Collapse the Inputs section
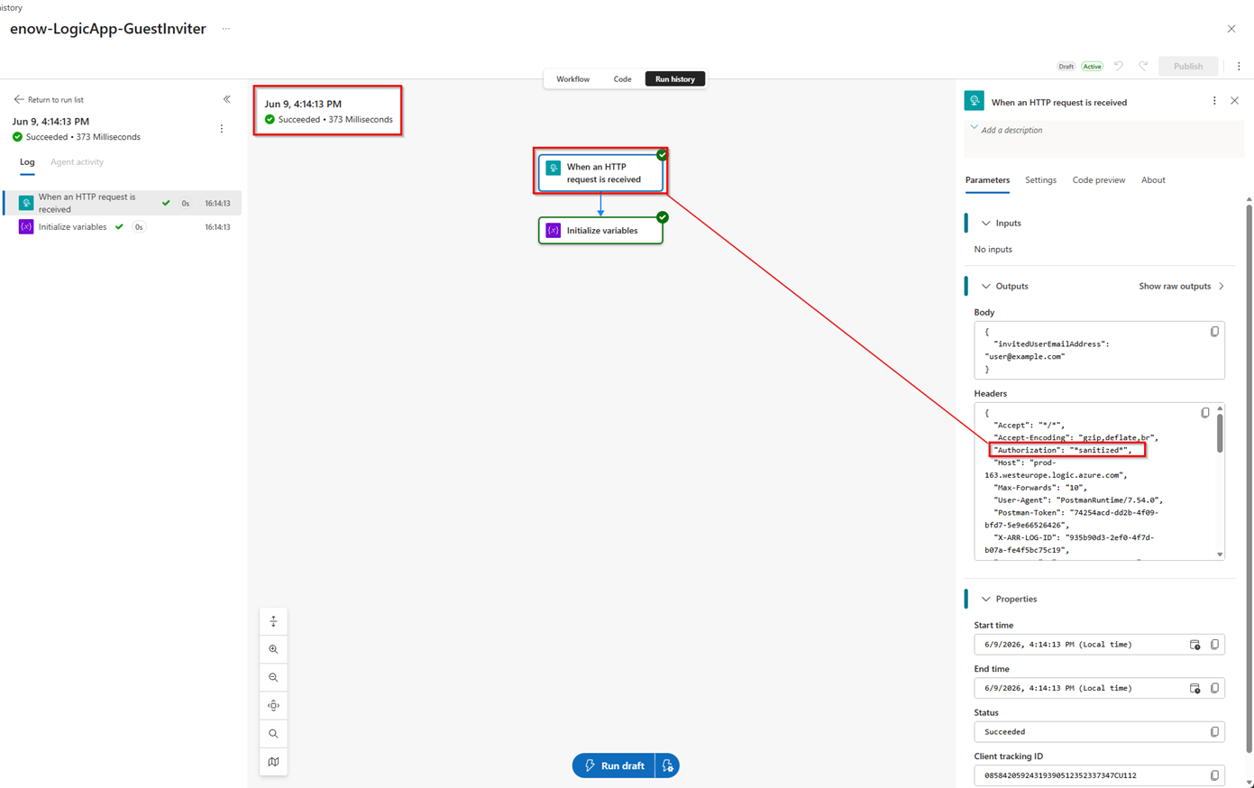1254x788 pixels. [x=985, y=224]
